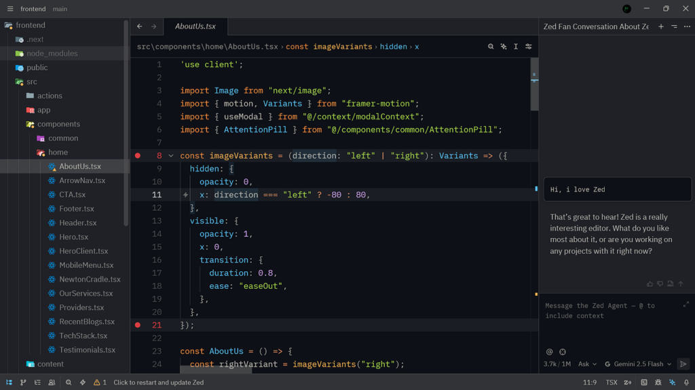The width and height of the screenshot is (695, 390).
Task: Toggle breakpoint on line 21
Action: [138, 325]
